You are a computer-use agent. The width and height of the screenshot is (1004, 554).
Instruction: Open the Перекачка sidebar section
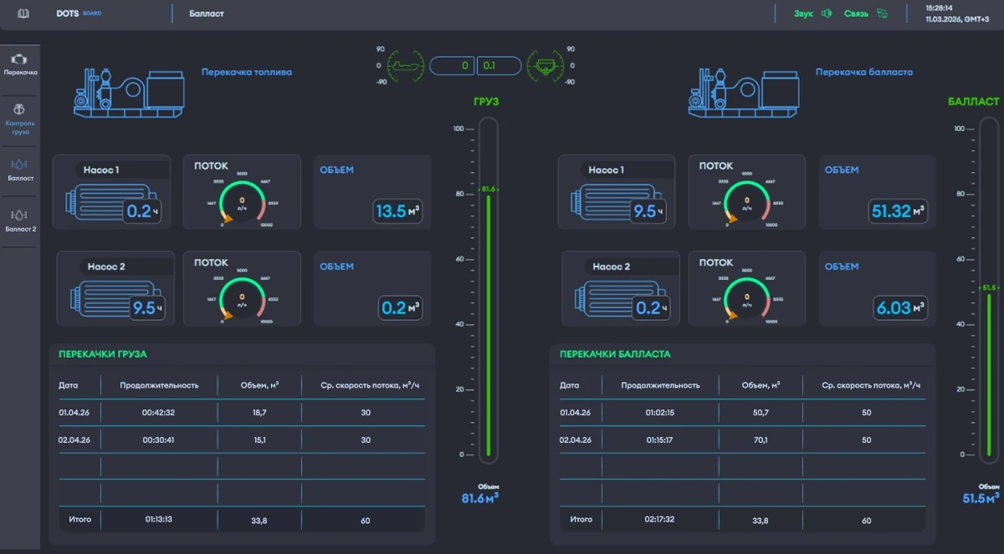[20, 64]
